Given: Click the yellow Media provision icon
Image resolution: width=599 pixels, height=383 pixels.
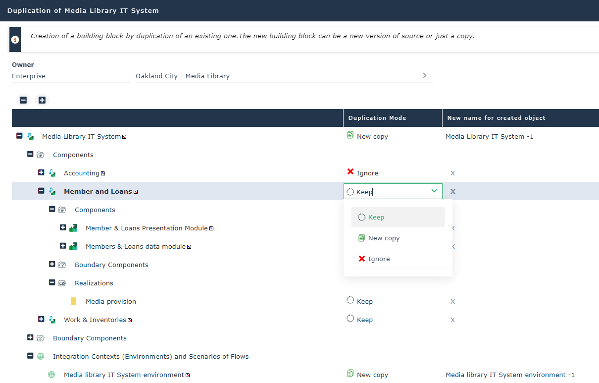Looking at the screenshot, I should pos(73,301).
